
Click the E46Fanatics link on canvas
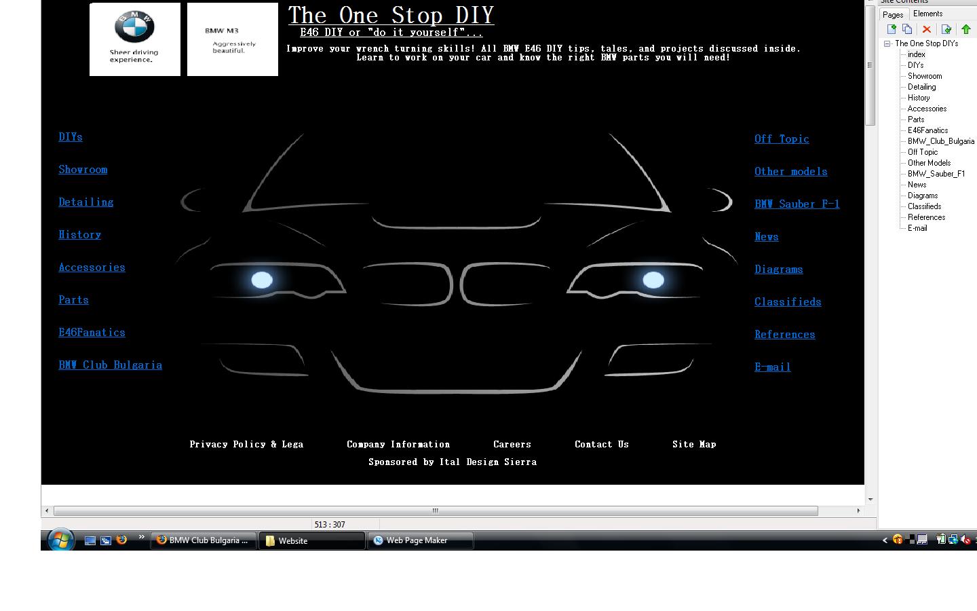coord(92,332)
